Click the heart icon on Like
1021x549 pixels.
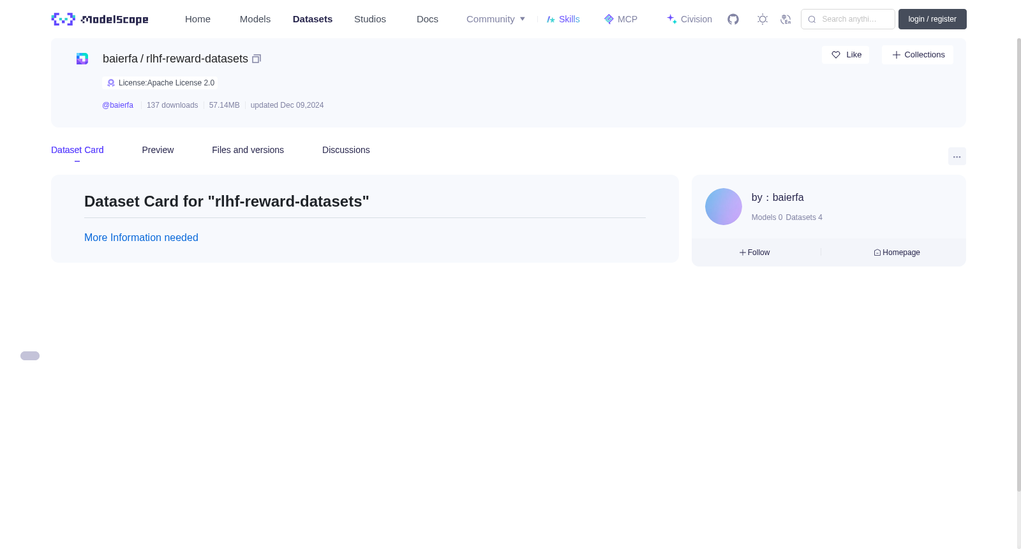tap(836, 55)
